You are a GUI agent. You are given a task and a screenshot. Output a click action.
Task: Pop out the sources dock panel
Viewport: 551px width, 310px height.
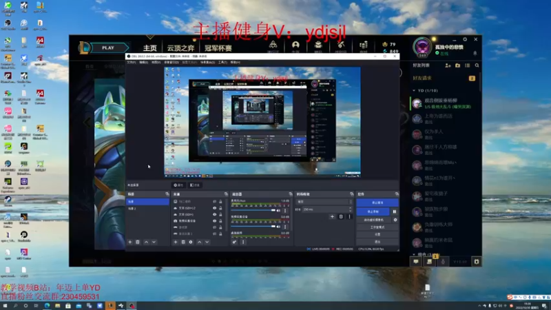[x=226, y=194]
